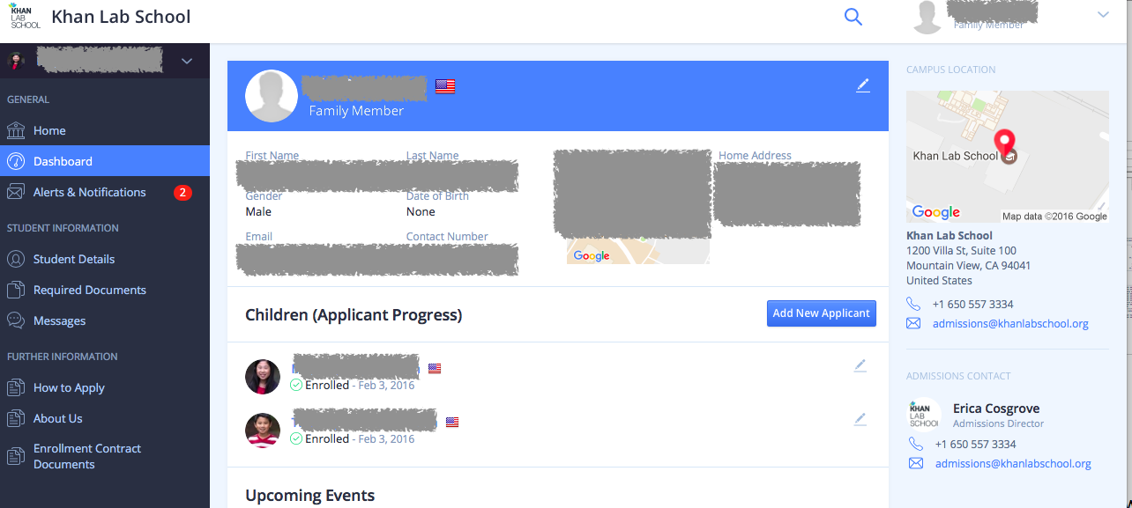Click campus phone icon
The height and width of the screenshot is (508, 1132).
[913, 304]
